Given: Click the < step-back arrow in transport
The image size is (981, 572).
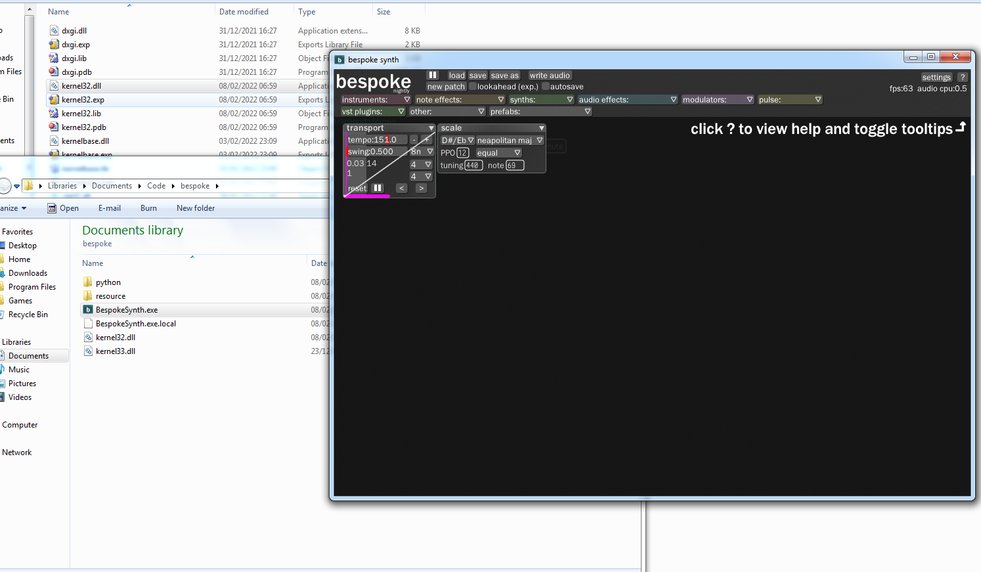Looking at the screenshot, I should tap(401, 188).
